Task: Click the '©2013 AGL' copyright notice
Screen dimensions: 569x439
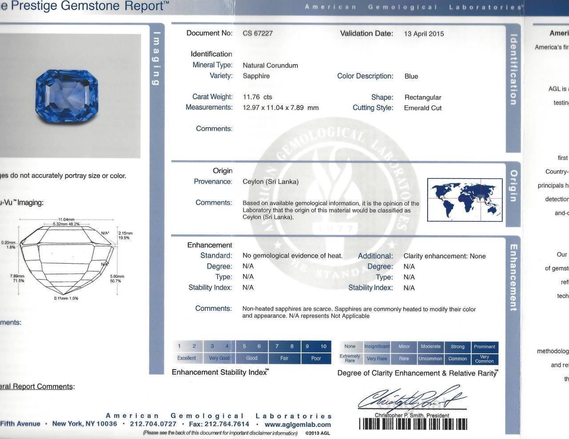Action: [x=317, y=433]
